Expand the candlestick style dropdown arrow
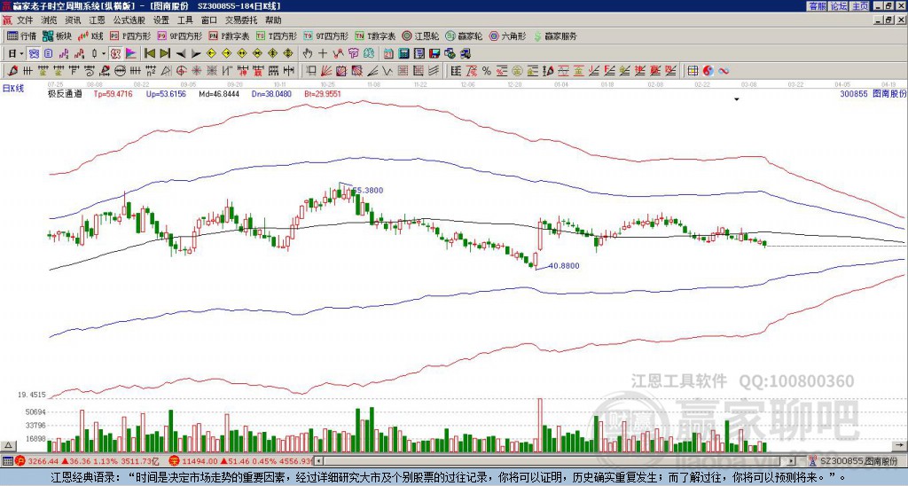Image resolution: width=908 pixels, height=486 pixels. click(x=104, y=54)
